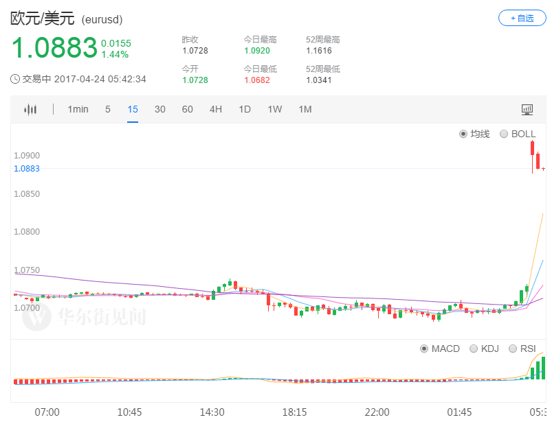The image size is (552, 424).
Task: Add eurusd to watchlist with 自选 button
Action: [522, 18]
